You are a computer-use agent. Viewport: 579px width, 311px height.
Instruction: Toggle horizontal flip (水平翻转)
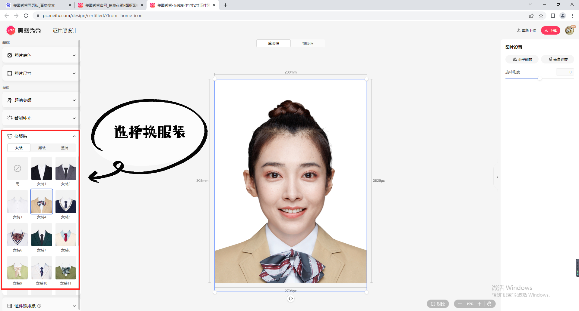click(522, 59)
